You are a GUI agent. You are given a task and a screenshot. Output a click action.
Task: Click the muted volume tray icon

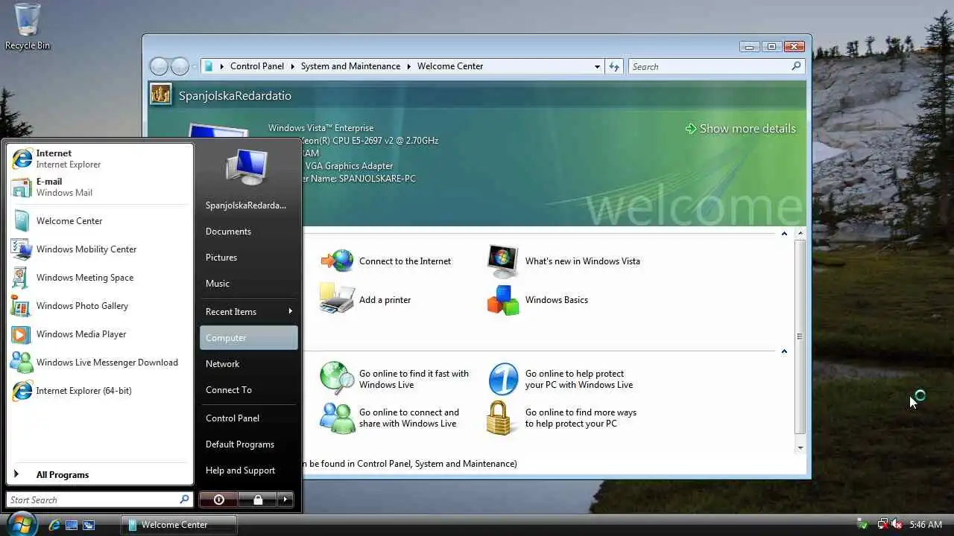[x=897, y=524]
